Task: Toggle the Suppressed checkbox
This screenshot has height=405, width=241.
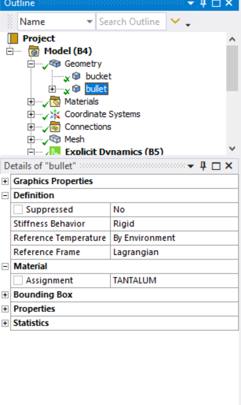Action: tap(18, 209)
